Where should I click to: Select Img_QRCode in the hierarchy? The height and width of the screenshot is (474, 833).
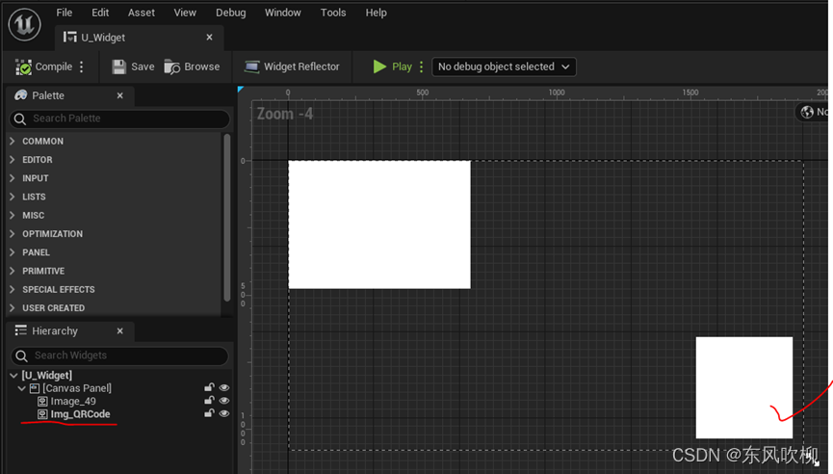click(80, 414)
